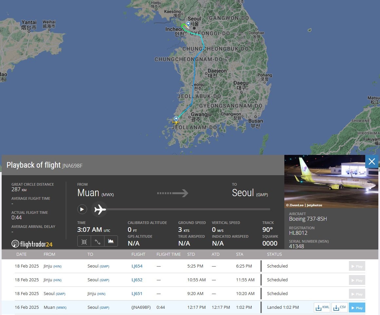
Task: Click the squawk value 0000
Action: point(270,243)
